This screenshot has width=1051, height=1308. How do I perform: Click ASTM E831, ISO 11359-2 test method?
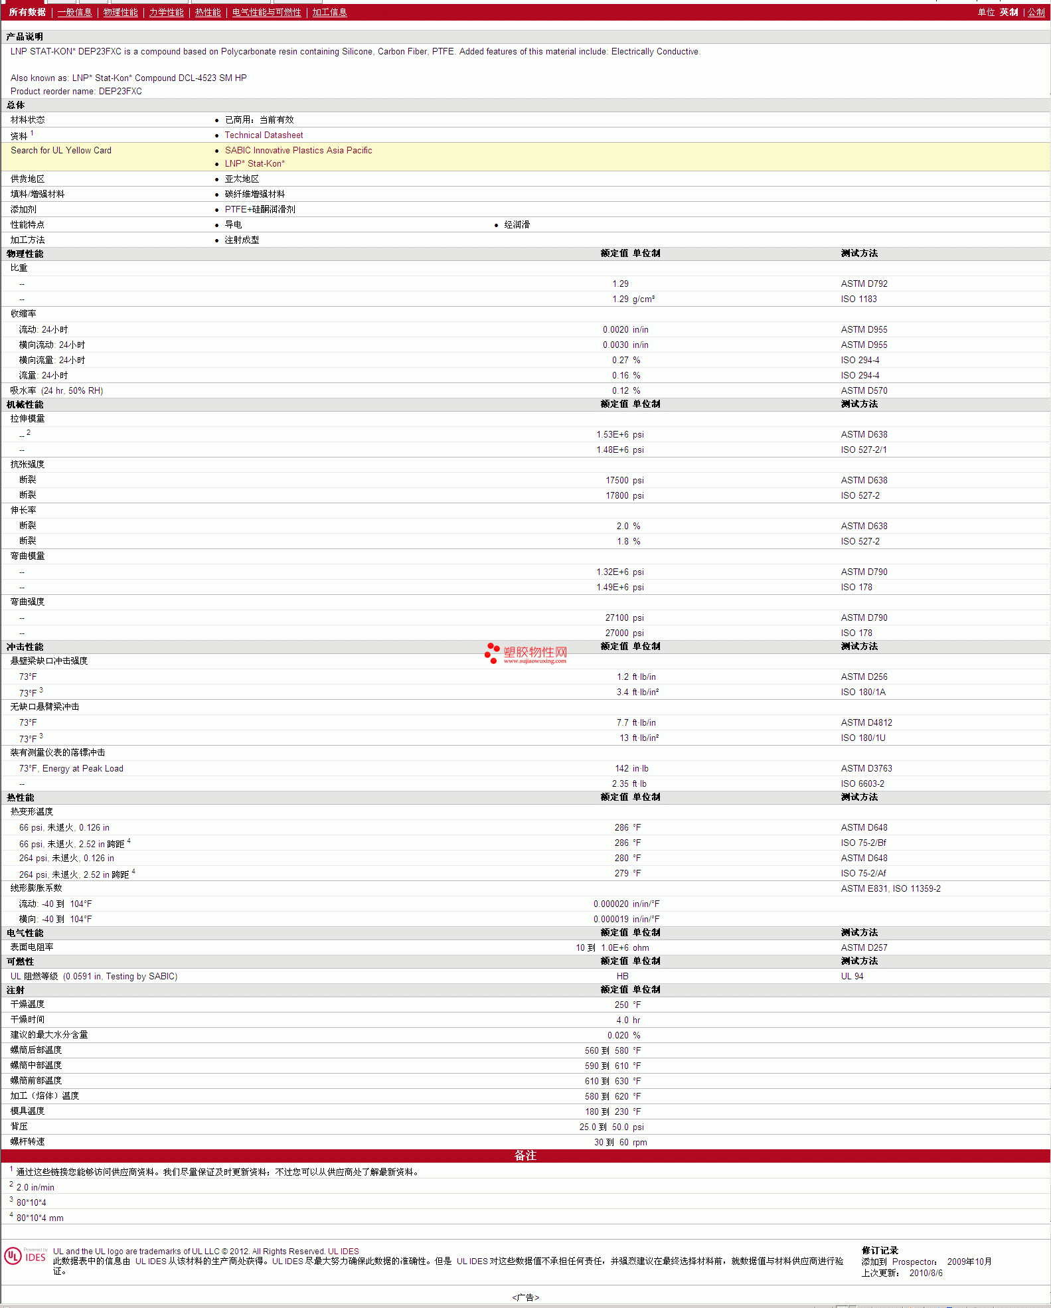click(890, 888)
